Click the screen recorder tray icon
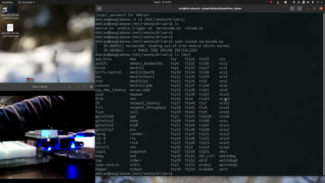 286,2
